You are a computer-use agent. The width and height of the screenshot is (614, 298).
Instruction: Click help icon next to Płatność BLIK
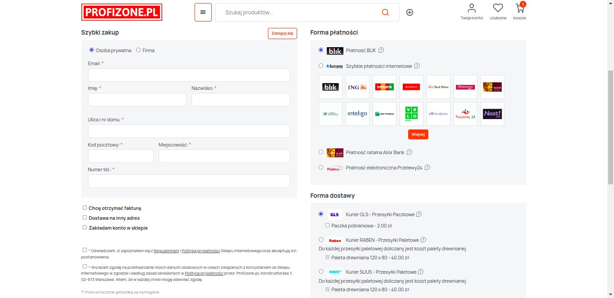pyautogui.click(x=381, y=50)
